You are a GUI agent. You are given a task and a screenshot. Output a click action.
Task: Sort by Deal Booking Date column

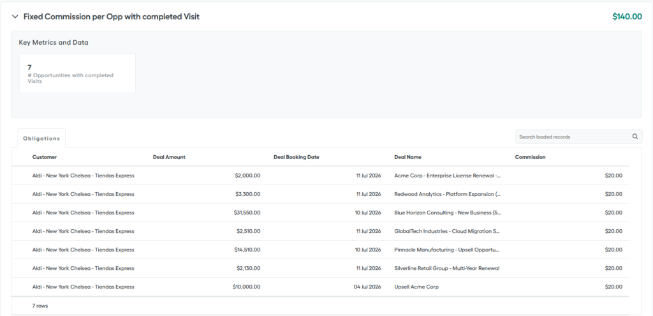(x=297, y=157)
